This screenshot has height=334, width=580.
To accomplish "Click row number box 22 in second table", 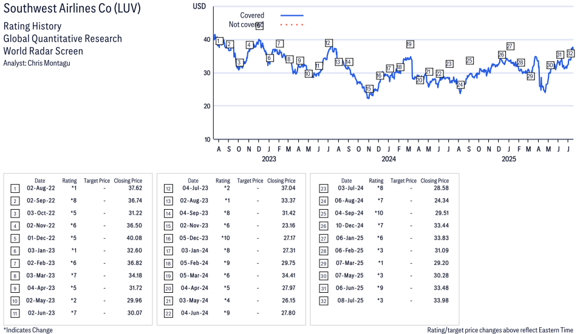I will (168, 314).
